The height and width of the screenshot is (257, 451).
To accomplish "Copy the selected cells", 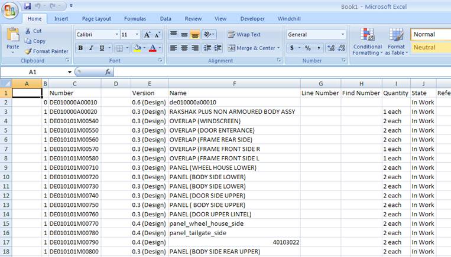I will (35, 41).
